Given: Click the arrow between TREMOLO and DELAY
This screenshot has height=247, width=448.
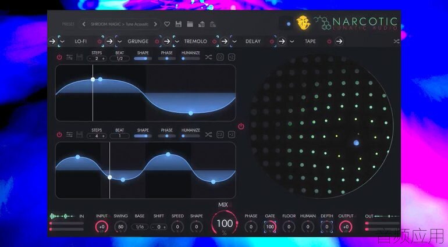Looking at the screenshot, I should pos(224,41).
